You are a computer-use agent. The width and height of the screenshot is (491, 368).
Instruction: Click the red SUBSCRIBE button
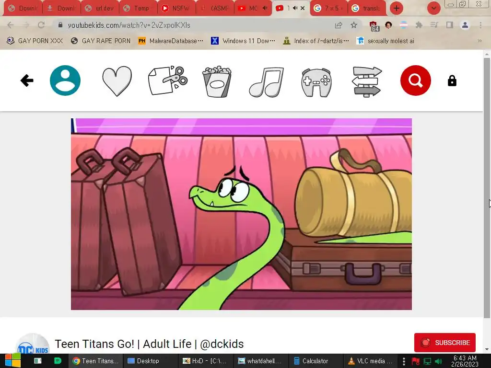click(x=444, y=343)
